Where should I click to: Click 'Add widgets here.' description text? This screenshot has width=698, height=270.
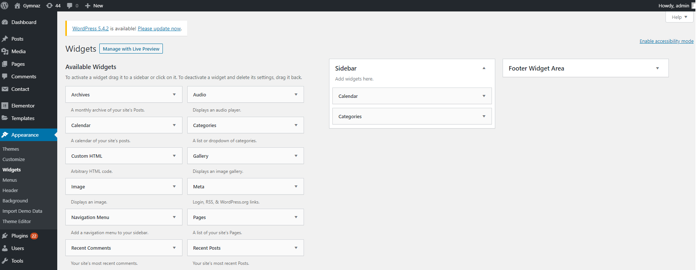pyautogui.click(x=354, y=79)
